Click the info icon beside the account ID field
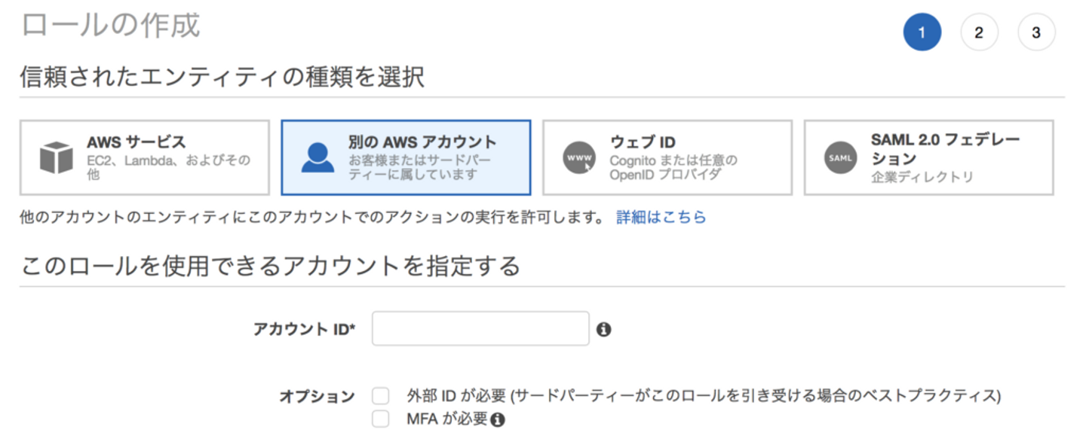This screenshot has width=1086, height=445. (x=603, y=329)
